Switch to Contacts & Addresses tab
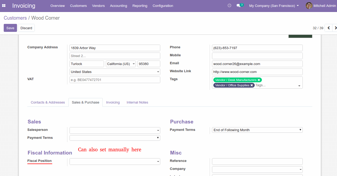 point(48,102)
